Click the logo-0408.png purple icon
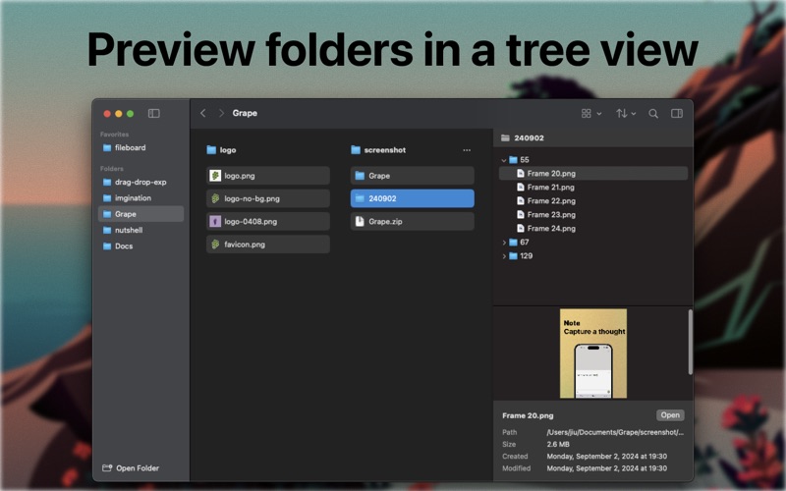The image size is (786, 491). [215, 222]
